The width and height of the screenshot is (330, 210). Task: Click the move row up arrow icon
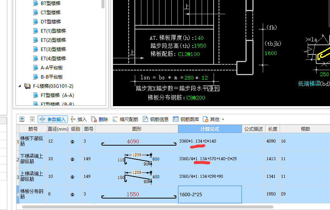point(22,119)
